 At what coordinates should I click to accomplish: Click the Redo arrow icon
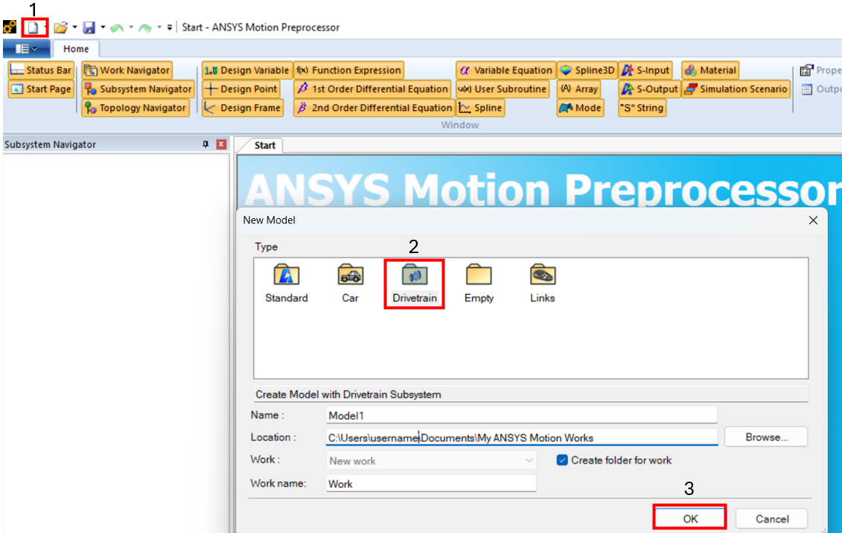[145, 28]
